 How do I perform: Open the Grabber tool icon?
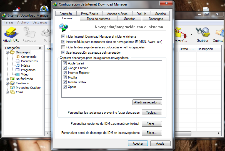(202, 33)
